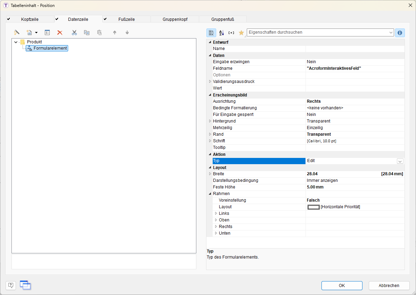The width and height of the screenshot is (416, 295).
Task: Collapse the Entwurf section
Action: tap(210, 42)
